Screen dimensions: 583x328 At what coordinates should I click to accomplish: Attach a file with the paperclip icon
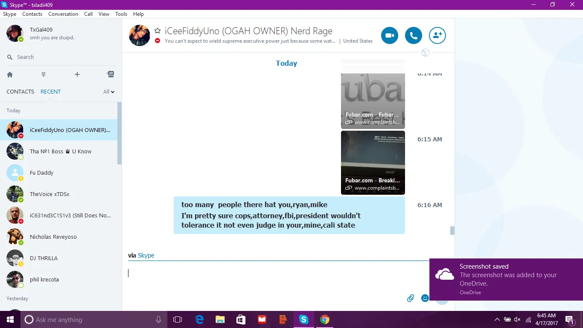(411, 298)
